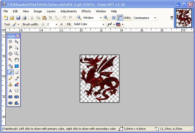Select the Clone Stamp tool
Viewport: 195px width, 133px height.
click(10, 84)
